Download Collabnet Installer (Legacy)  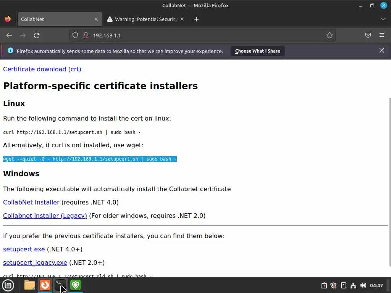coord(45,216)
